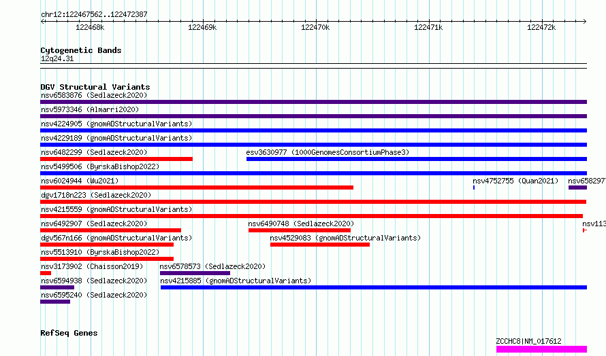Click the nsv3173902 (Chaisson2019) label
606x356 pixels.
[92, 266]
